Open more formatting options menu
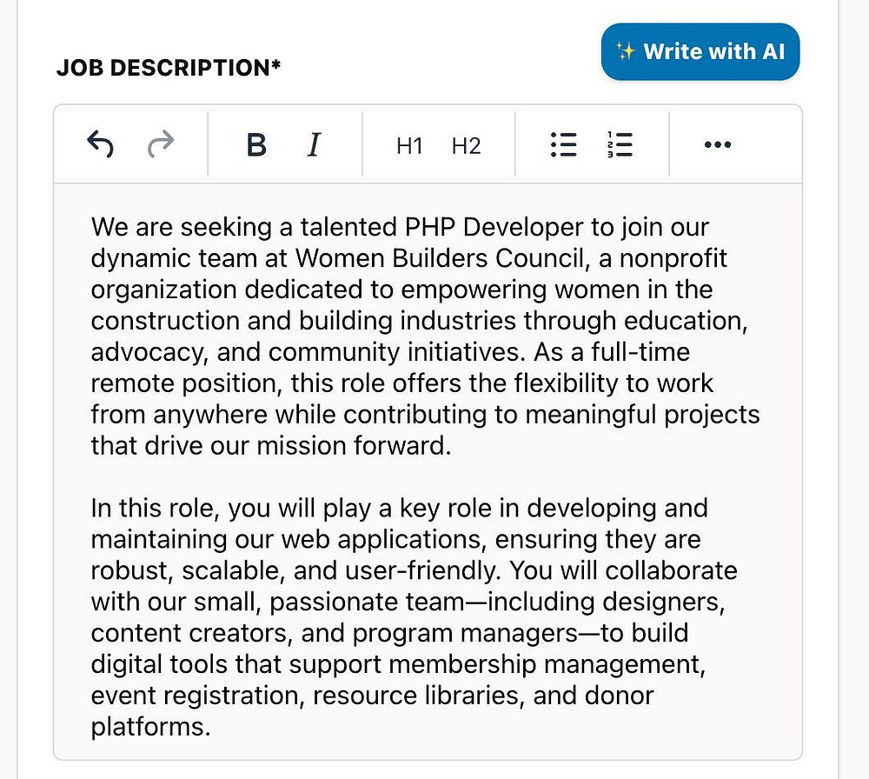The height and width of the screenshot is (779, 869). coord(717,145)
